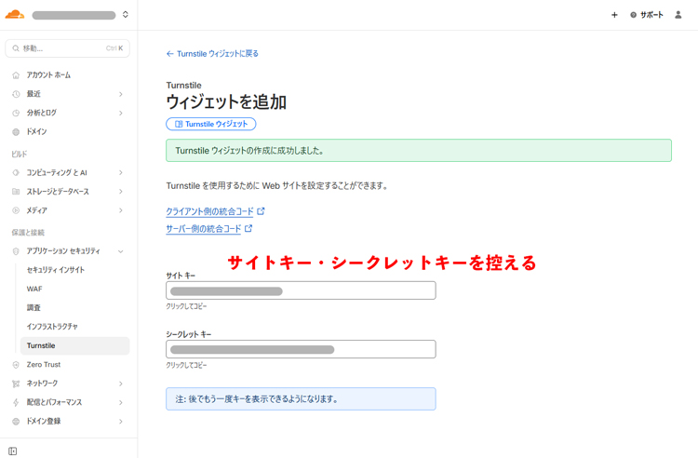Open ネットワーク section
The image size is (698, 458).
42,384
